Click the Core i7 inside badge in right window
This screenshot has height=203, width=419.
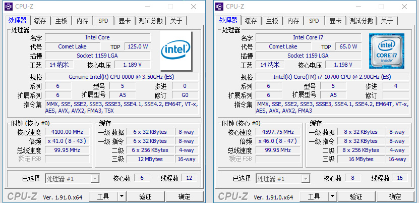pos(386,51)
